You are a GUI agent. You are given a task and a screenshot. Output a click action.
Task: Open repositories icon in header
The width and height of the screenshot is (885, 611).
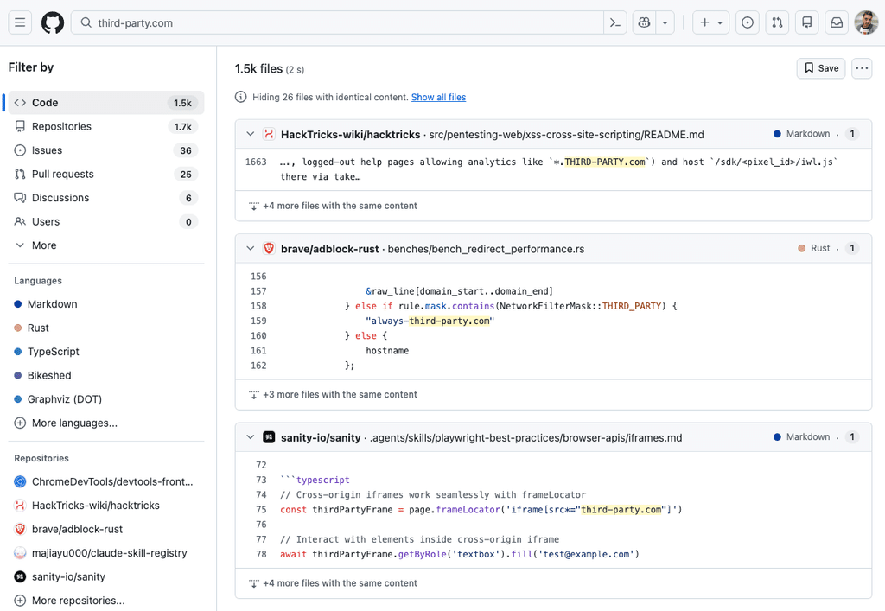pos(807,22)
